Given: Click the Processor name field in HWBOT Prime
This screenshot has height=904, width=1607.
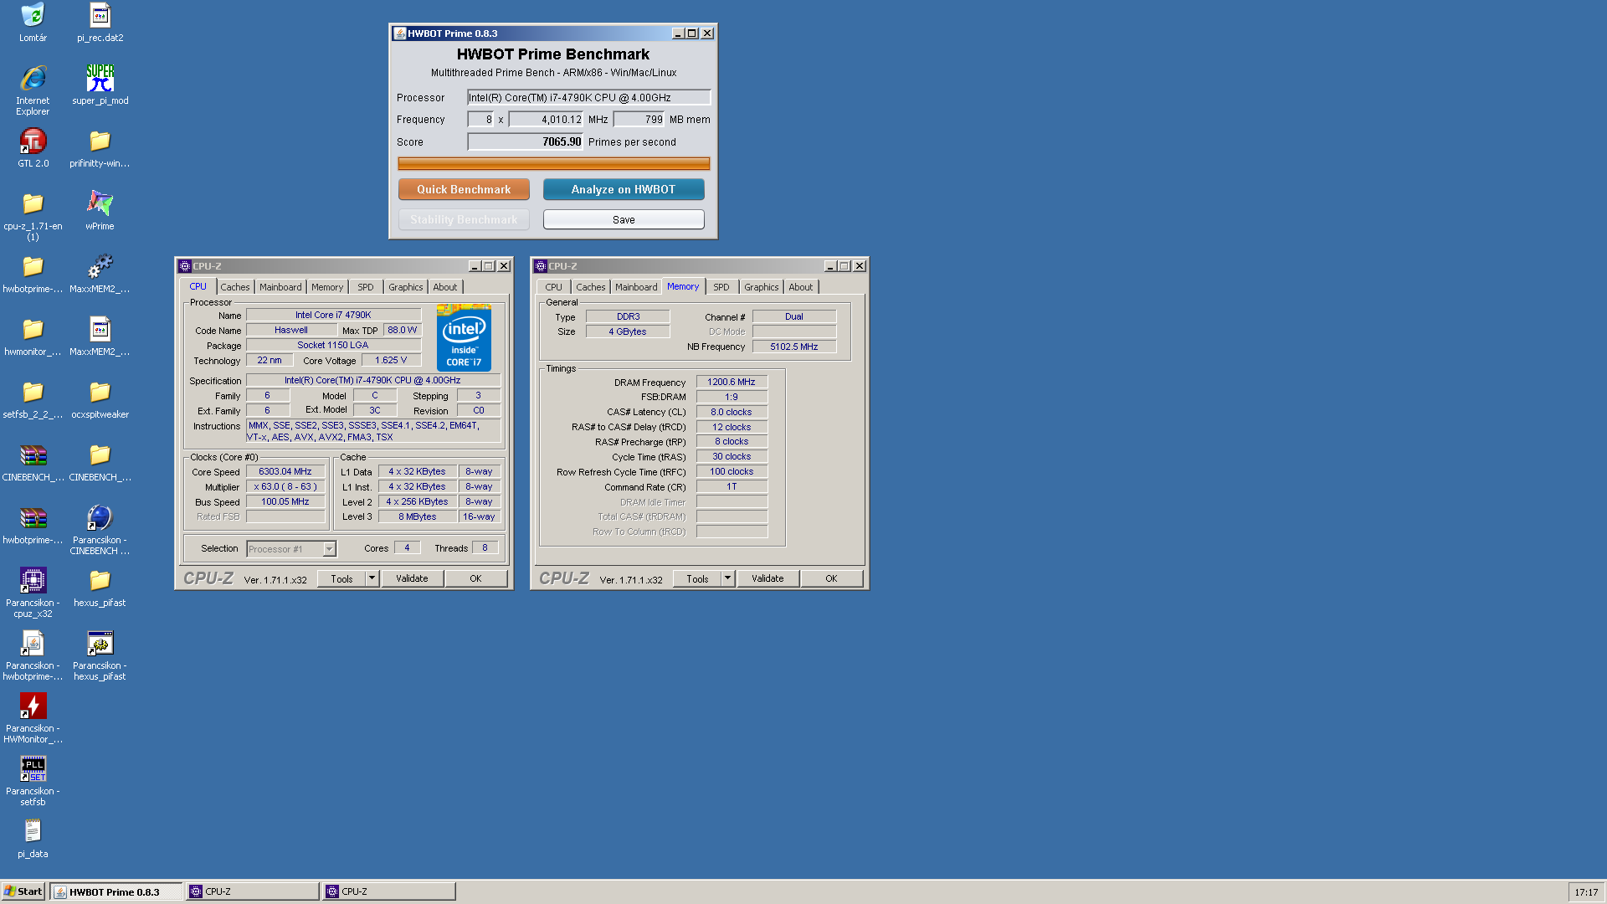Looking at the screenshot, I should 589,97.
